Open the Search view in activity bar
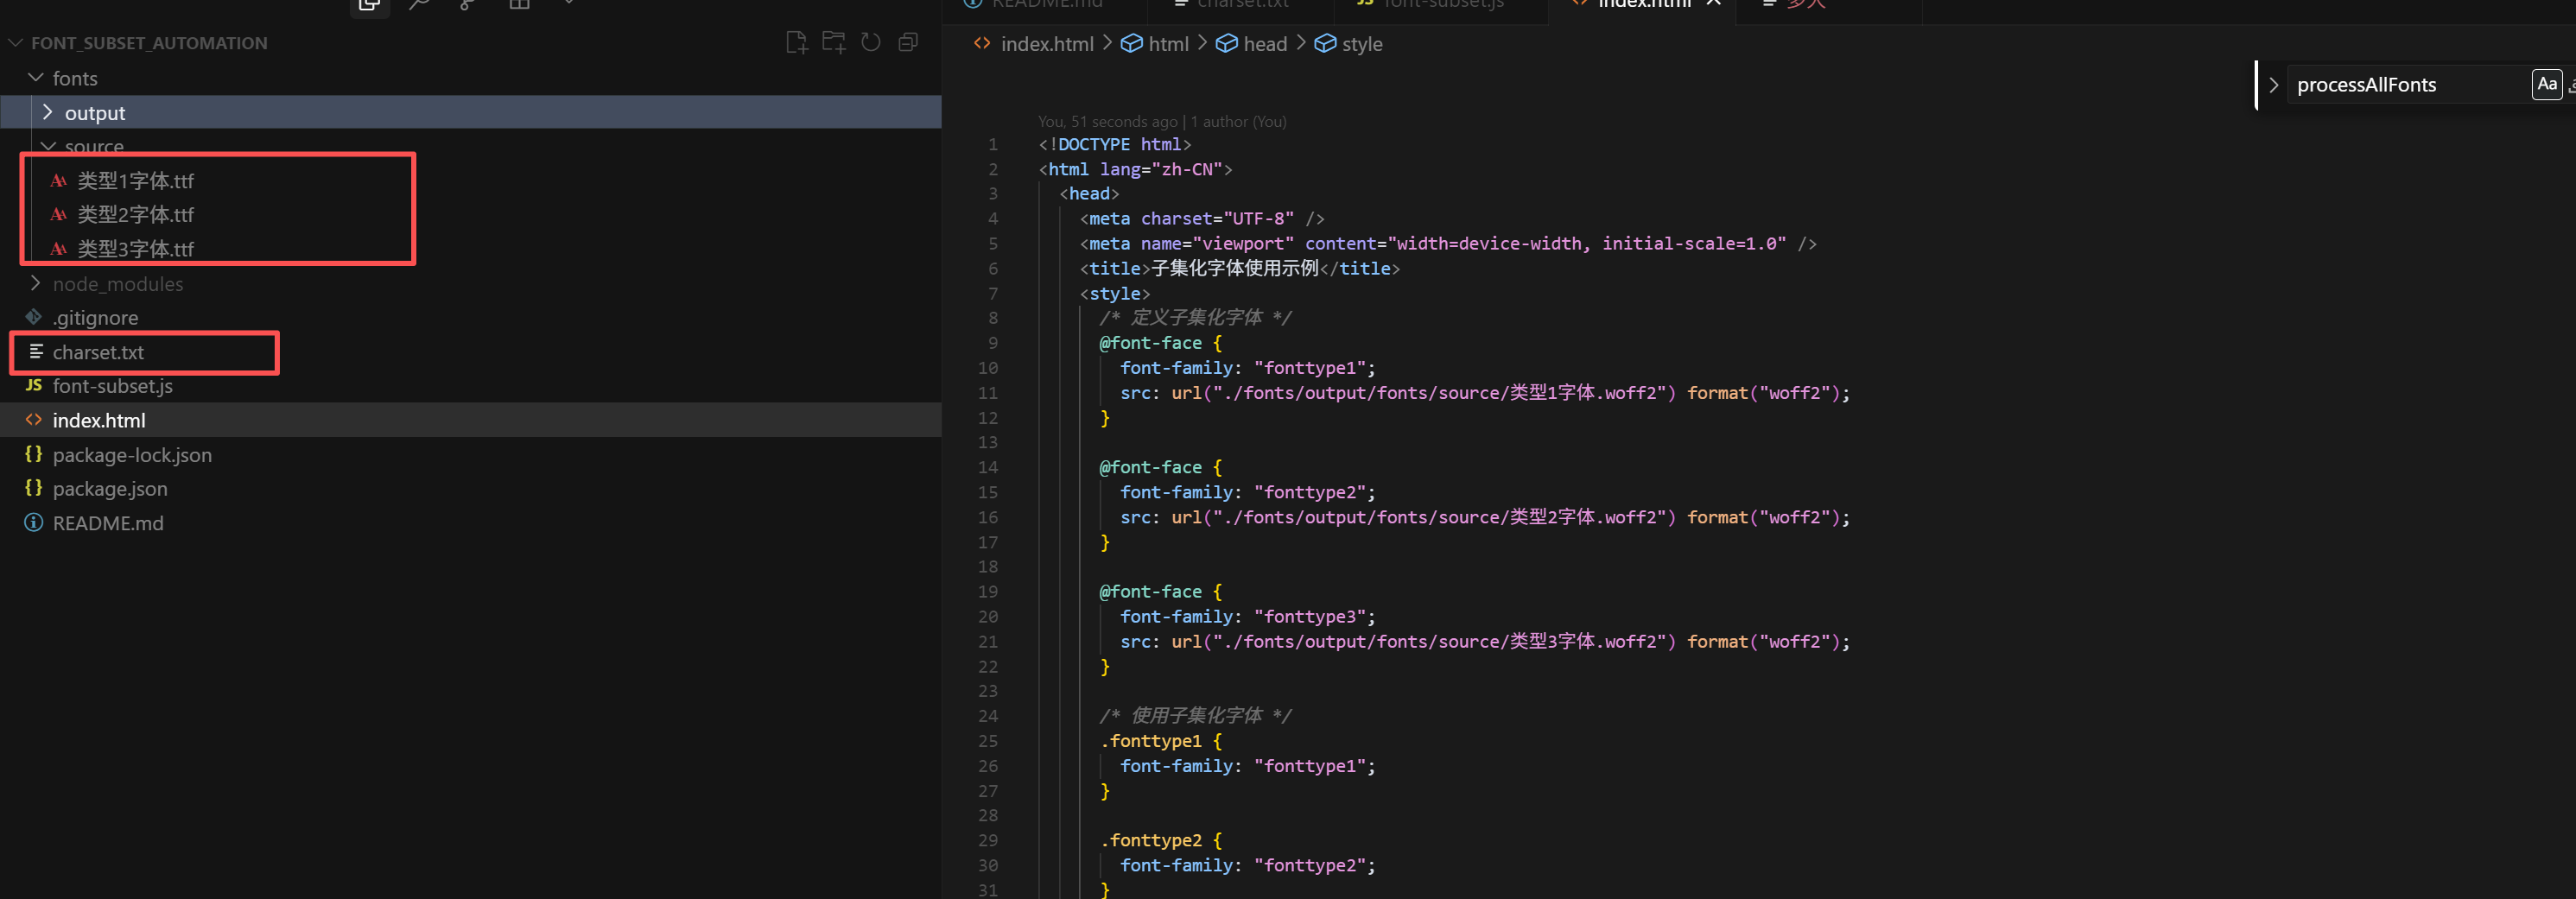2576x899 pixels. [x=419, y=5]
